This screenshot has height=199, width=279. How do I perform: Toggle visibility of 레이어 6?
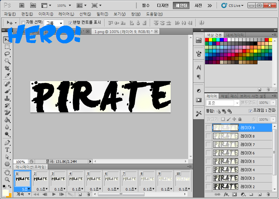tap(208, 153)
